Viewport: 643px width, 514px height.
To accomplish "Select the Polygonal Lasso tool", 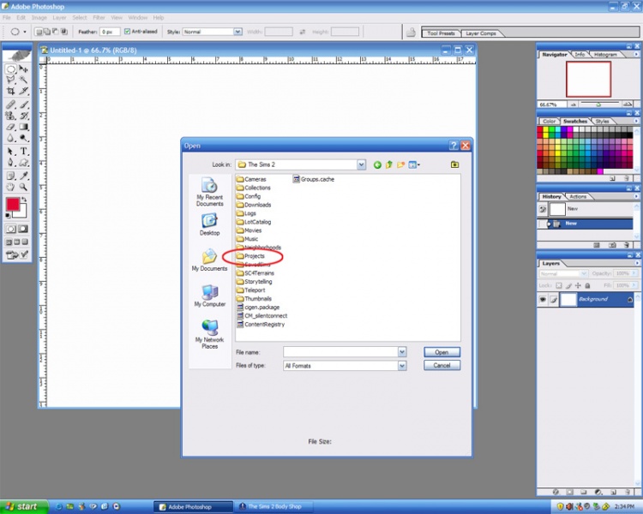I will [10, 80].
